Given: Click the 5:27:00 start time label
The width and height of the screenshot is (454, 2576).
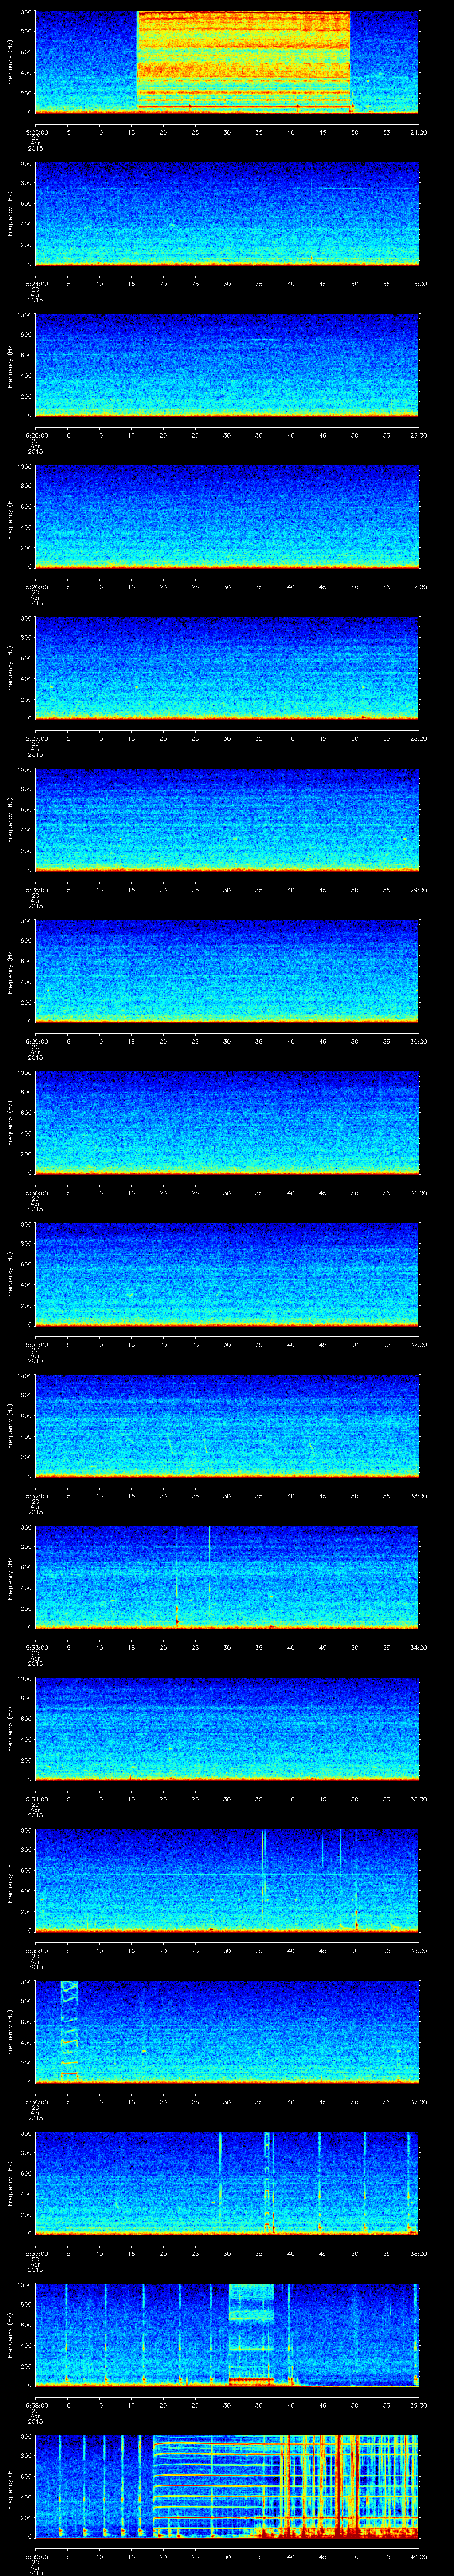Looking at the screenshot, I should [x=36, y=738].
